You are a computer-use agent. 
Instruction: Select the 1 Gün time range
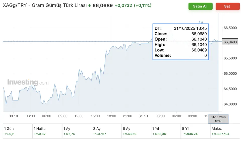click(18, 131)
